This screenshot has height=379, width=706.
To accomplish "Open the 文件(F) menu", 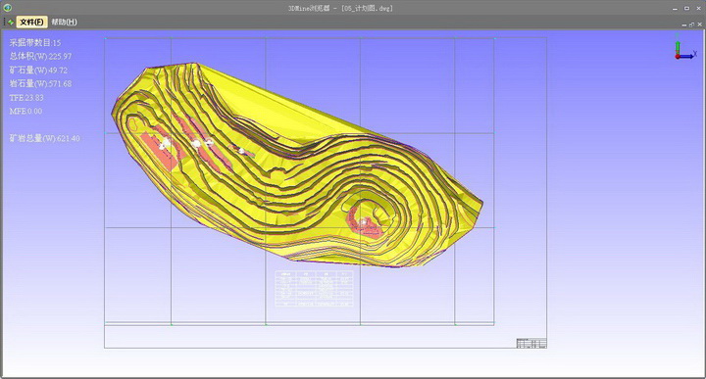I will pos(31,22).
